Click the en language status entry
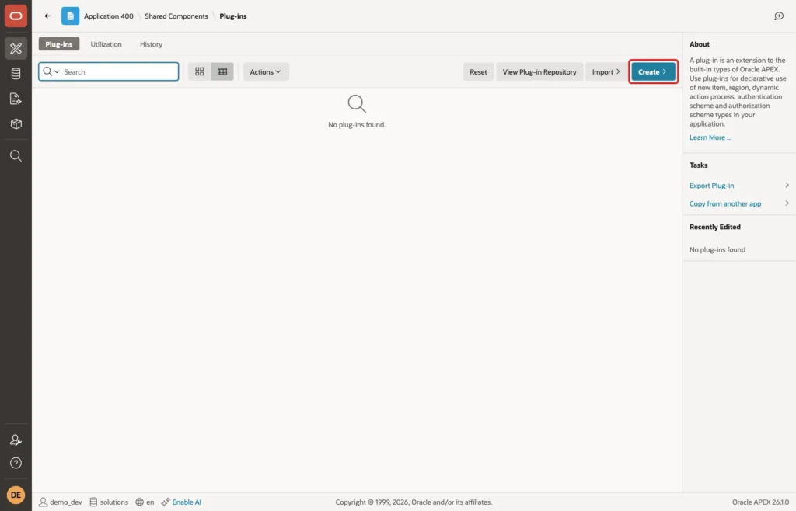 point(145,502)
